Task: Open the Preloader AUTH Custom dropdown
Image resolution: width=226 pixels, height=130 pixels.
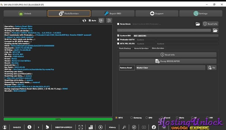Action: tap(145, 40)
